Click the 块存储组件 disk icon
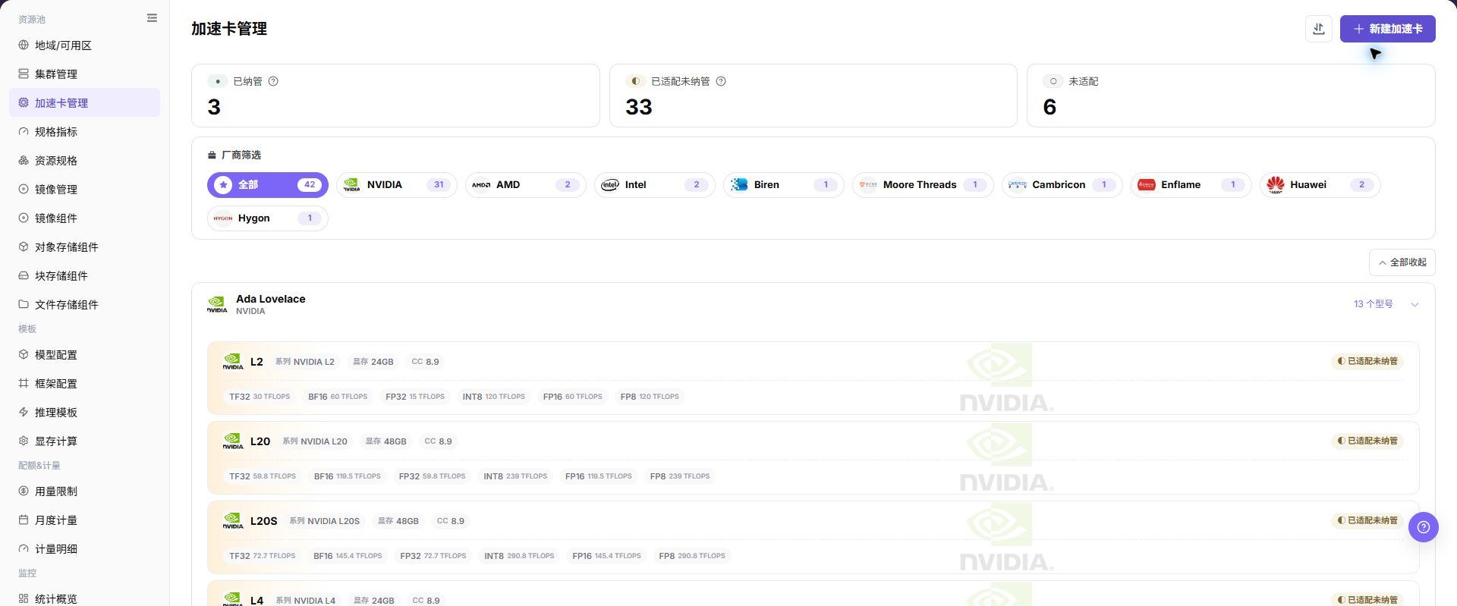This screenshot has height=606, width=1457. [24, 276]
